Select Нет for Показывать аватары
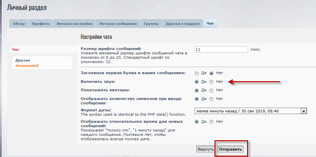This screenshot has height=157, width=316. point(211,91)
